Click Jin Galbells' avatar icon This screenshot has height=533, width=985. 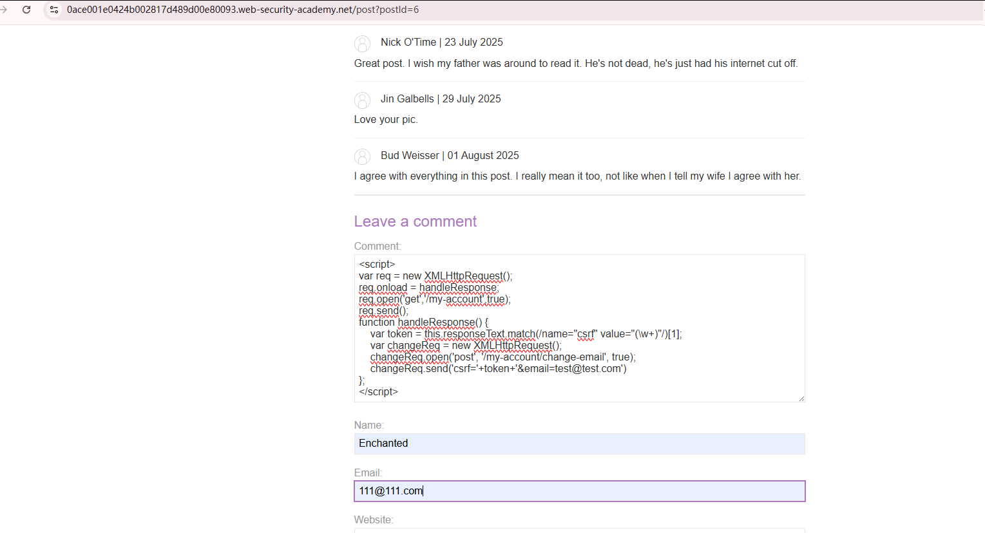363,100
